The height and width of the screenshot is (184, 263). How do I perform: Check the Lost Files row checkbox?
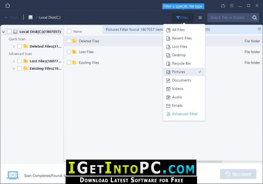pyautogui.click(x=69, y=52)
